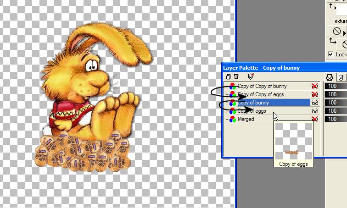Click the Delete Layer trash icon
This screenshot has width=347, height=208.
pyautogui.click(x=236, y=77)
